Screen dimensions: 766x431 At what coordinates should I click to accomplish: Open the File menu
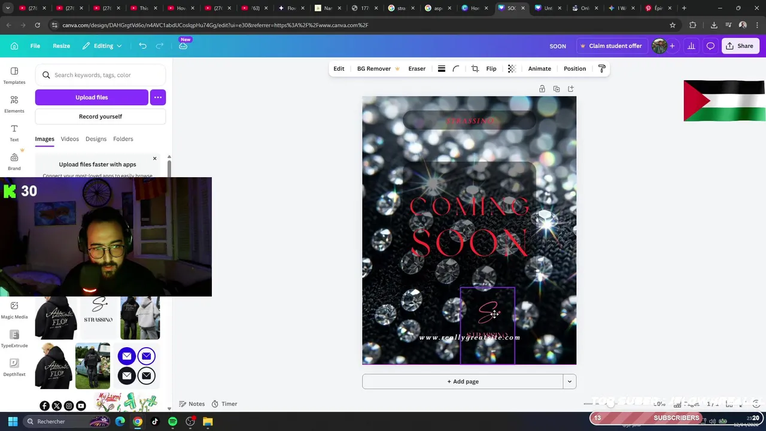pyautogui.click(x=35, y=46)
